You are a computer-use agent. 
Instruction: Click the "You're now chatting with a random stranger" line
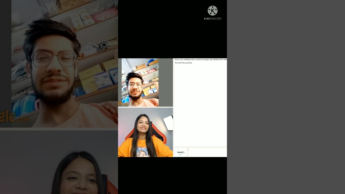point(201,60)
